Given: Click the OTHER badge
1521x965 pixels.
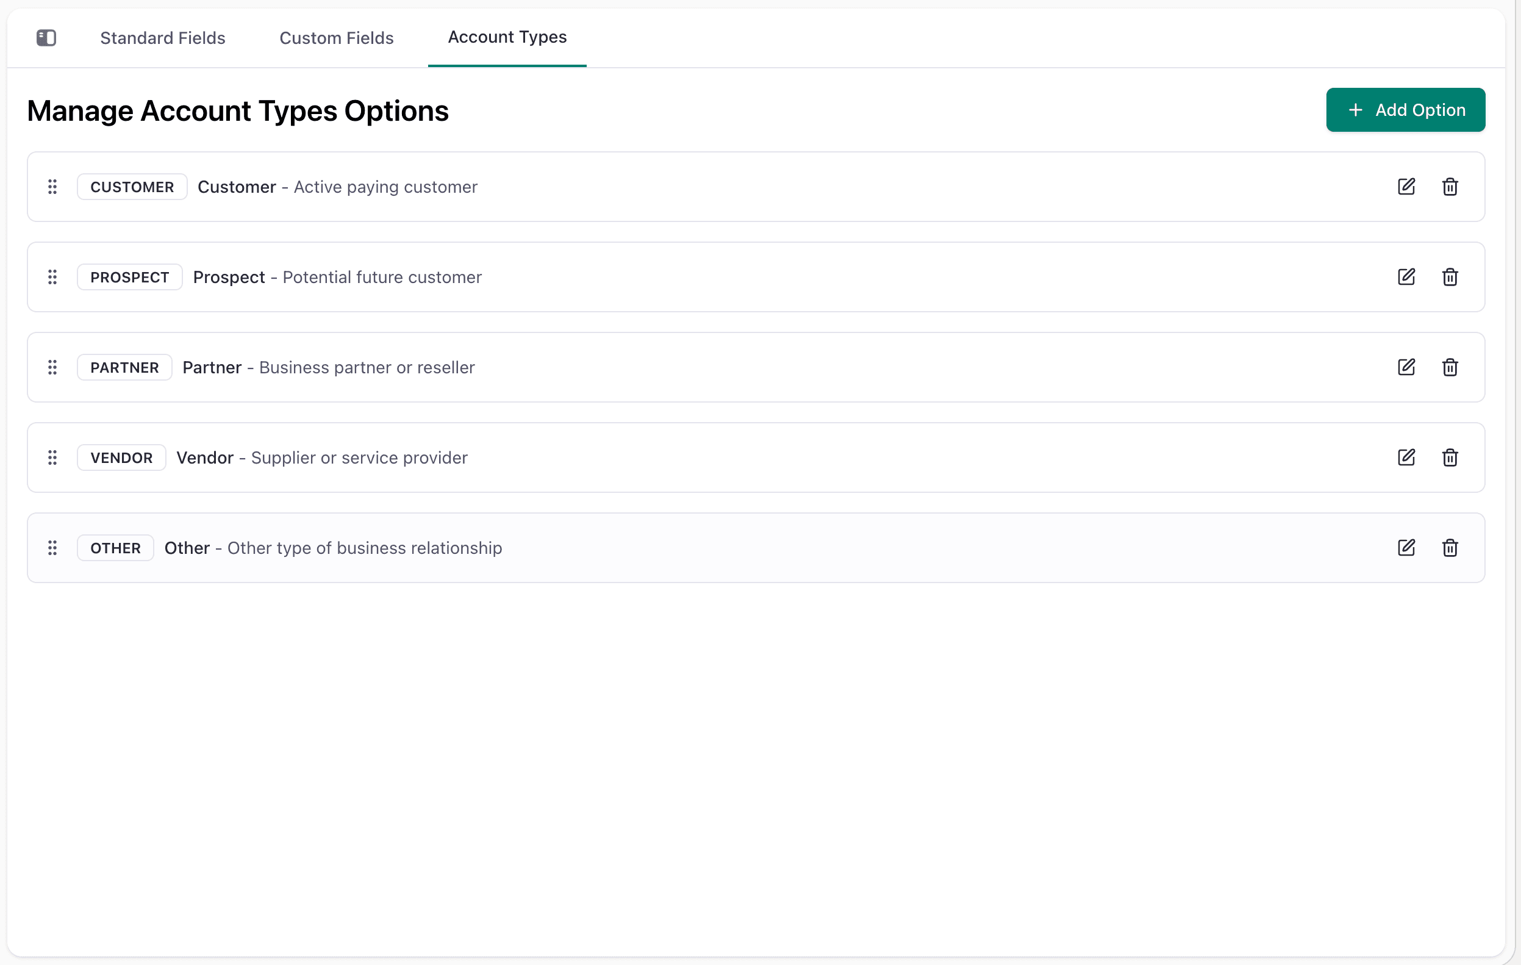Looking at the screenshot, I should point(116,548).
